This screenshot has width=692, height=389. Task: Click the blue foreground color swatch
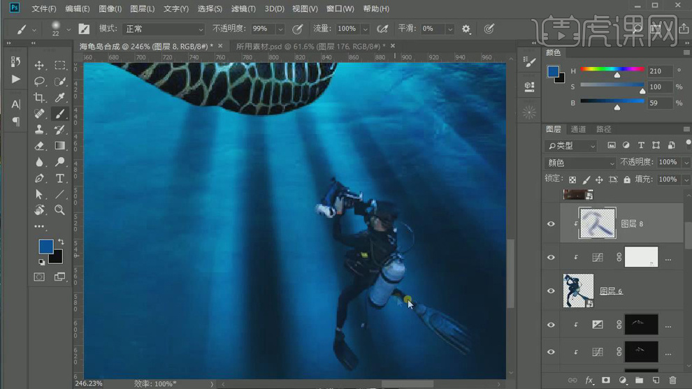[45, 247]
